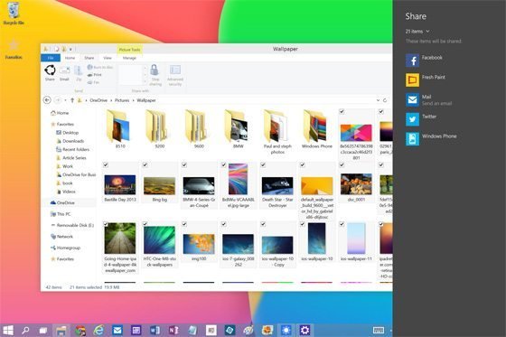Uncheck the Bastille Day 2013 checkbox

coord(106,165)
